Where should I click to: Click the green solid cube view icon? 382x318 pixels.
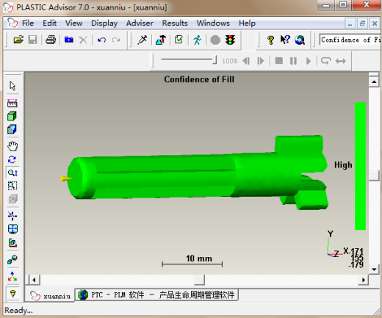12,116
